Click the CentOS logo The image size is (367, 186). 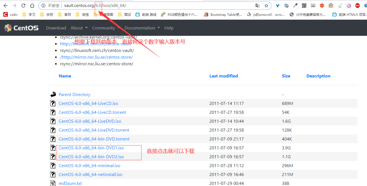point(21,28)
